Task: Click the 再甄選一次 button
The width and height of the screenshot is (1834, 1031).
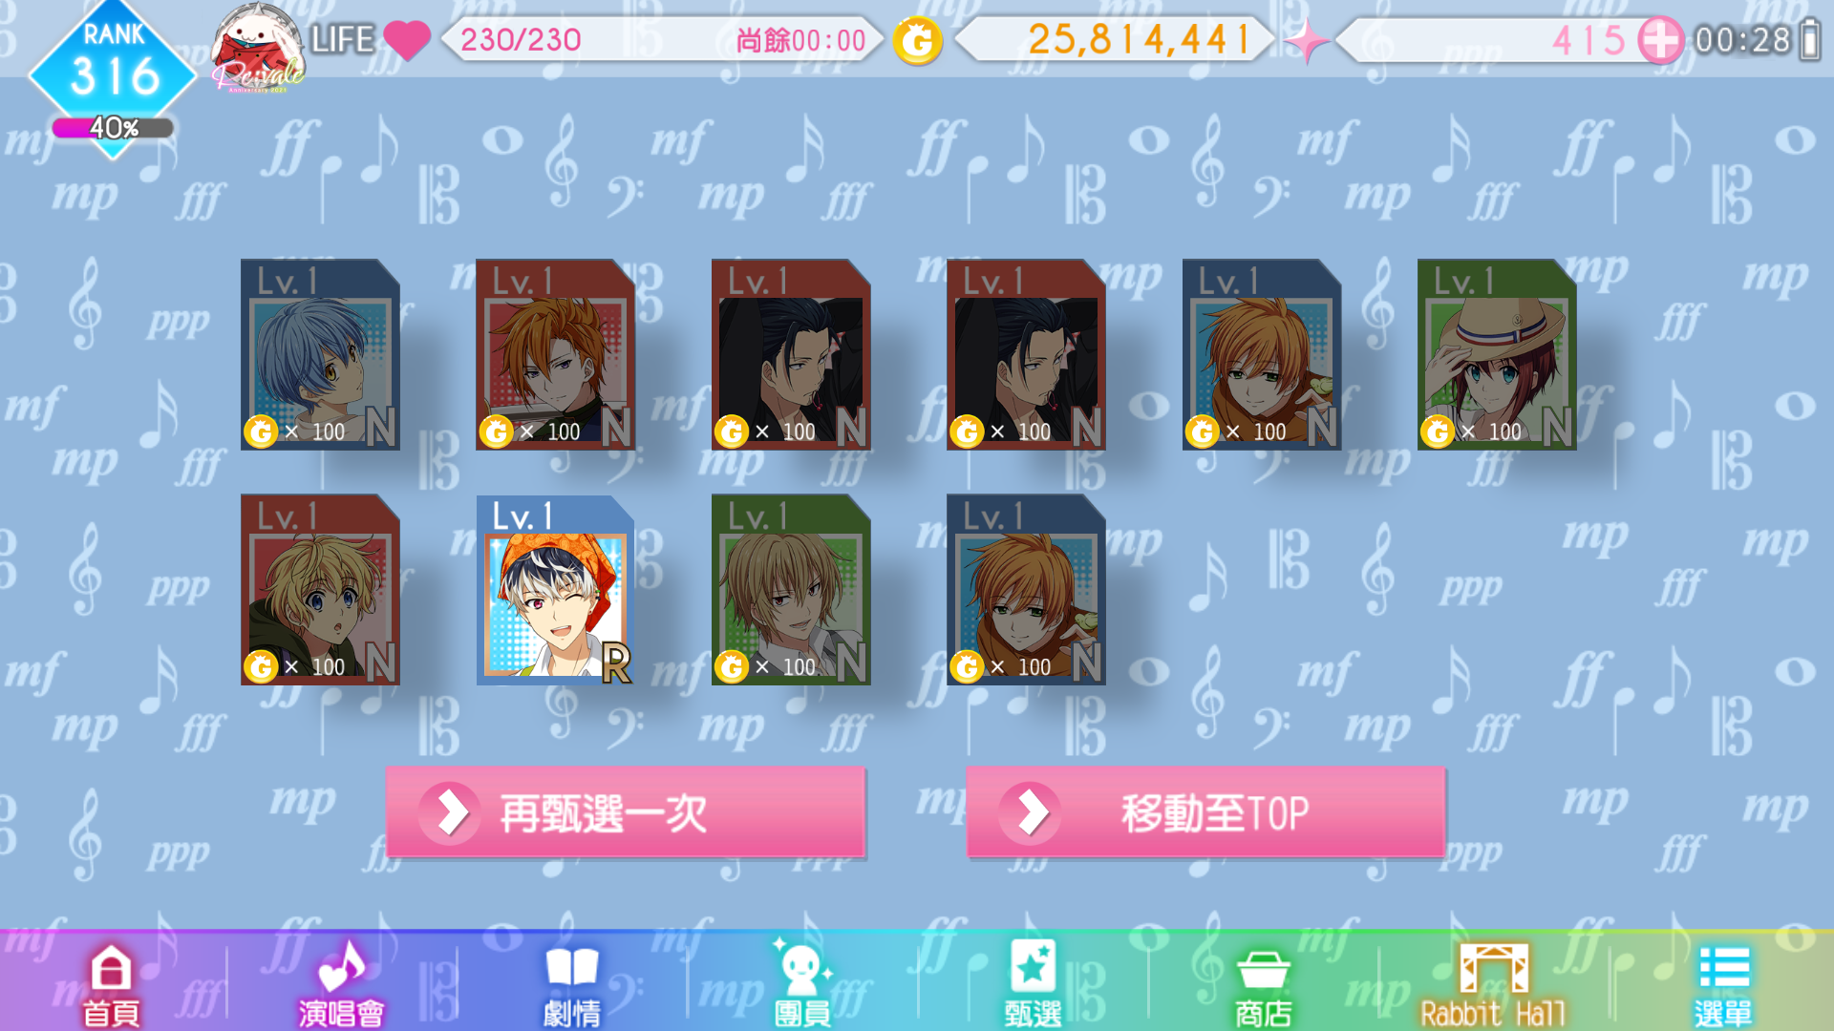Action: [x=626, y=812]
